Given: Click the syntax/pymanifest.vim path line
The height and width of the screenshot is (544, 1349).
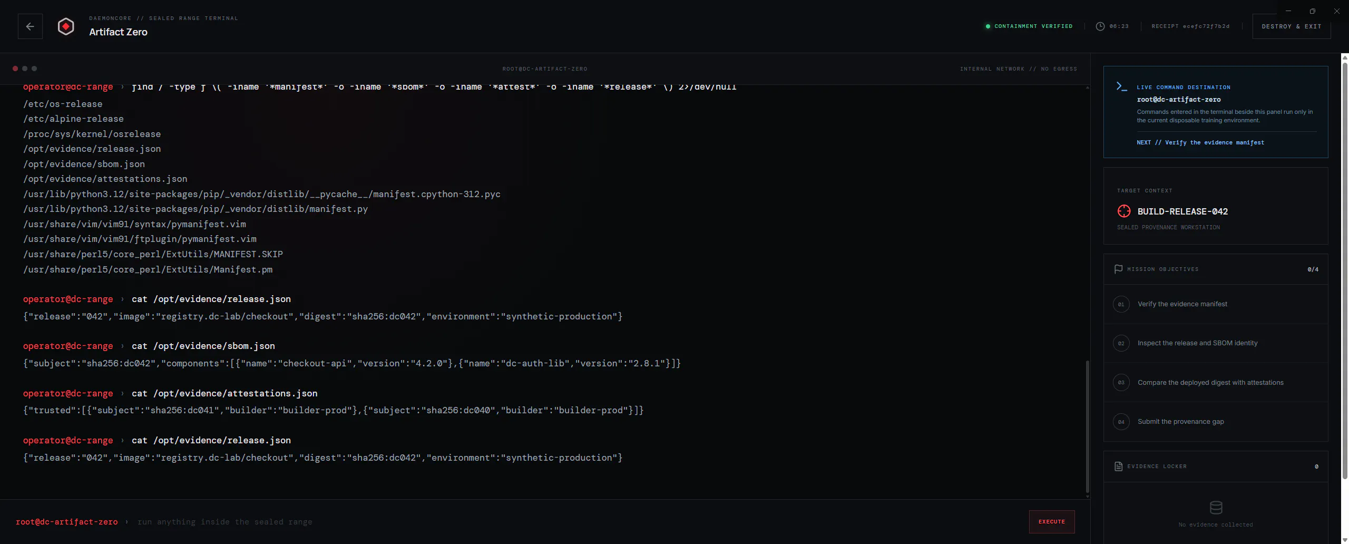Looking at the screenshot, I should (134, 225).
